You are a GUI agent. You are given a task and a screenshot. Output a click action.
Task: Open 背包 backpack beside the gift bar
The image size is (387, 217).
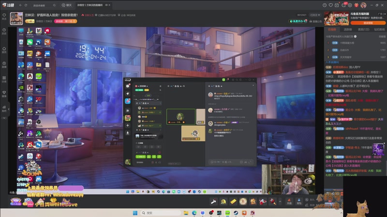299,202
